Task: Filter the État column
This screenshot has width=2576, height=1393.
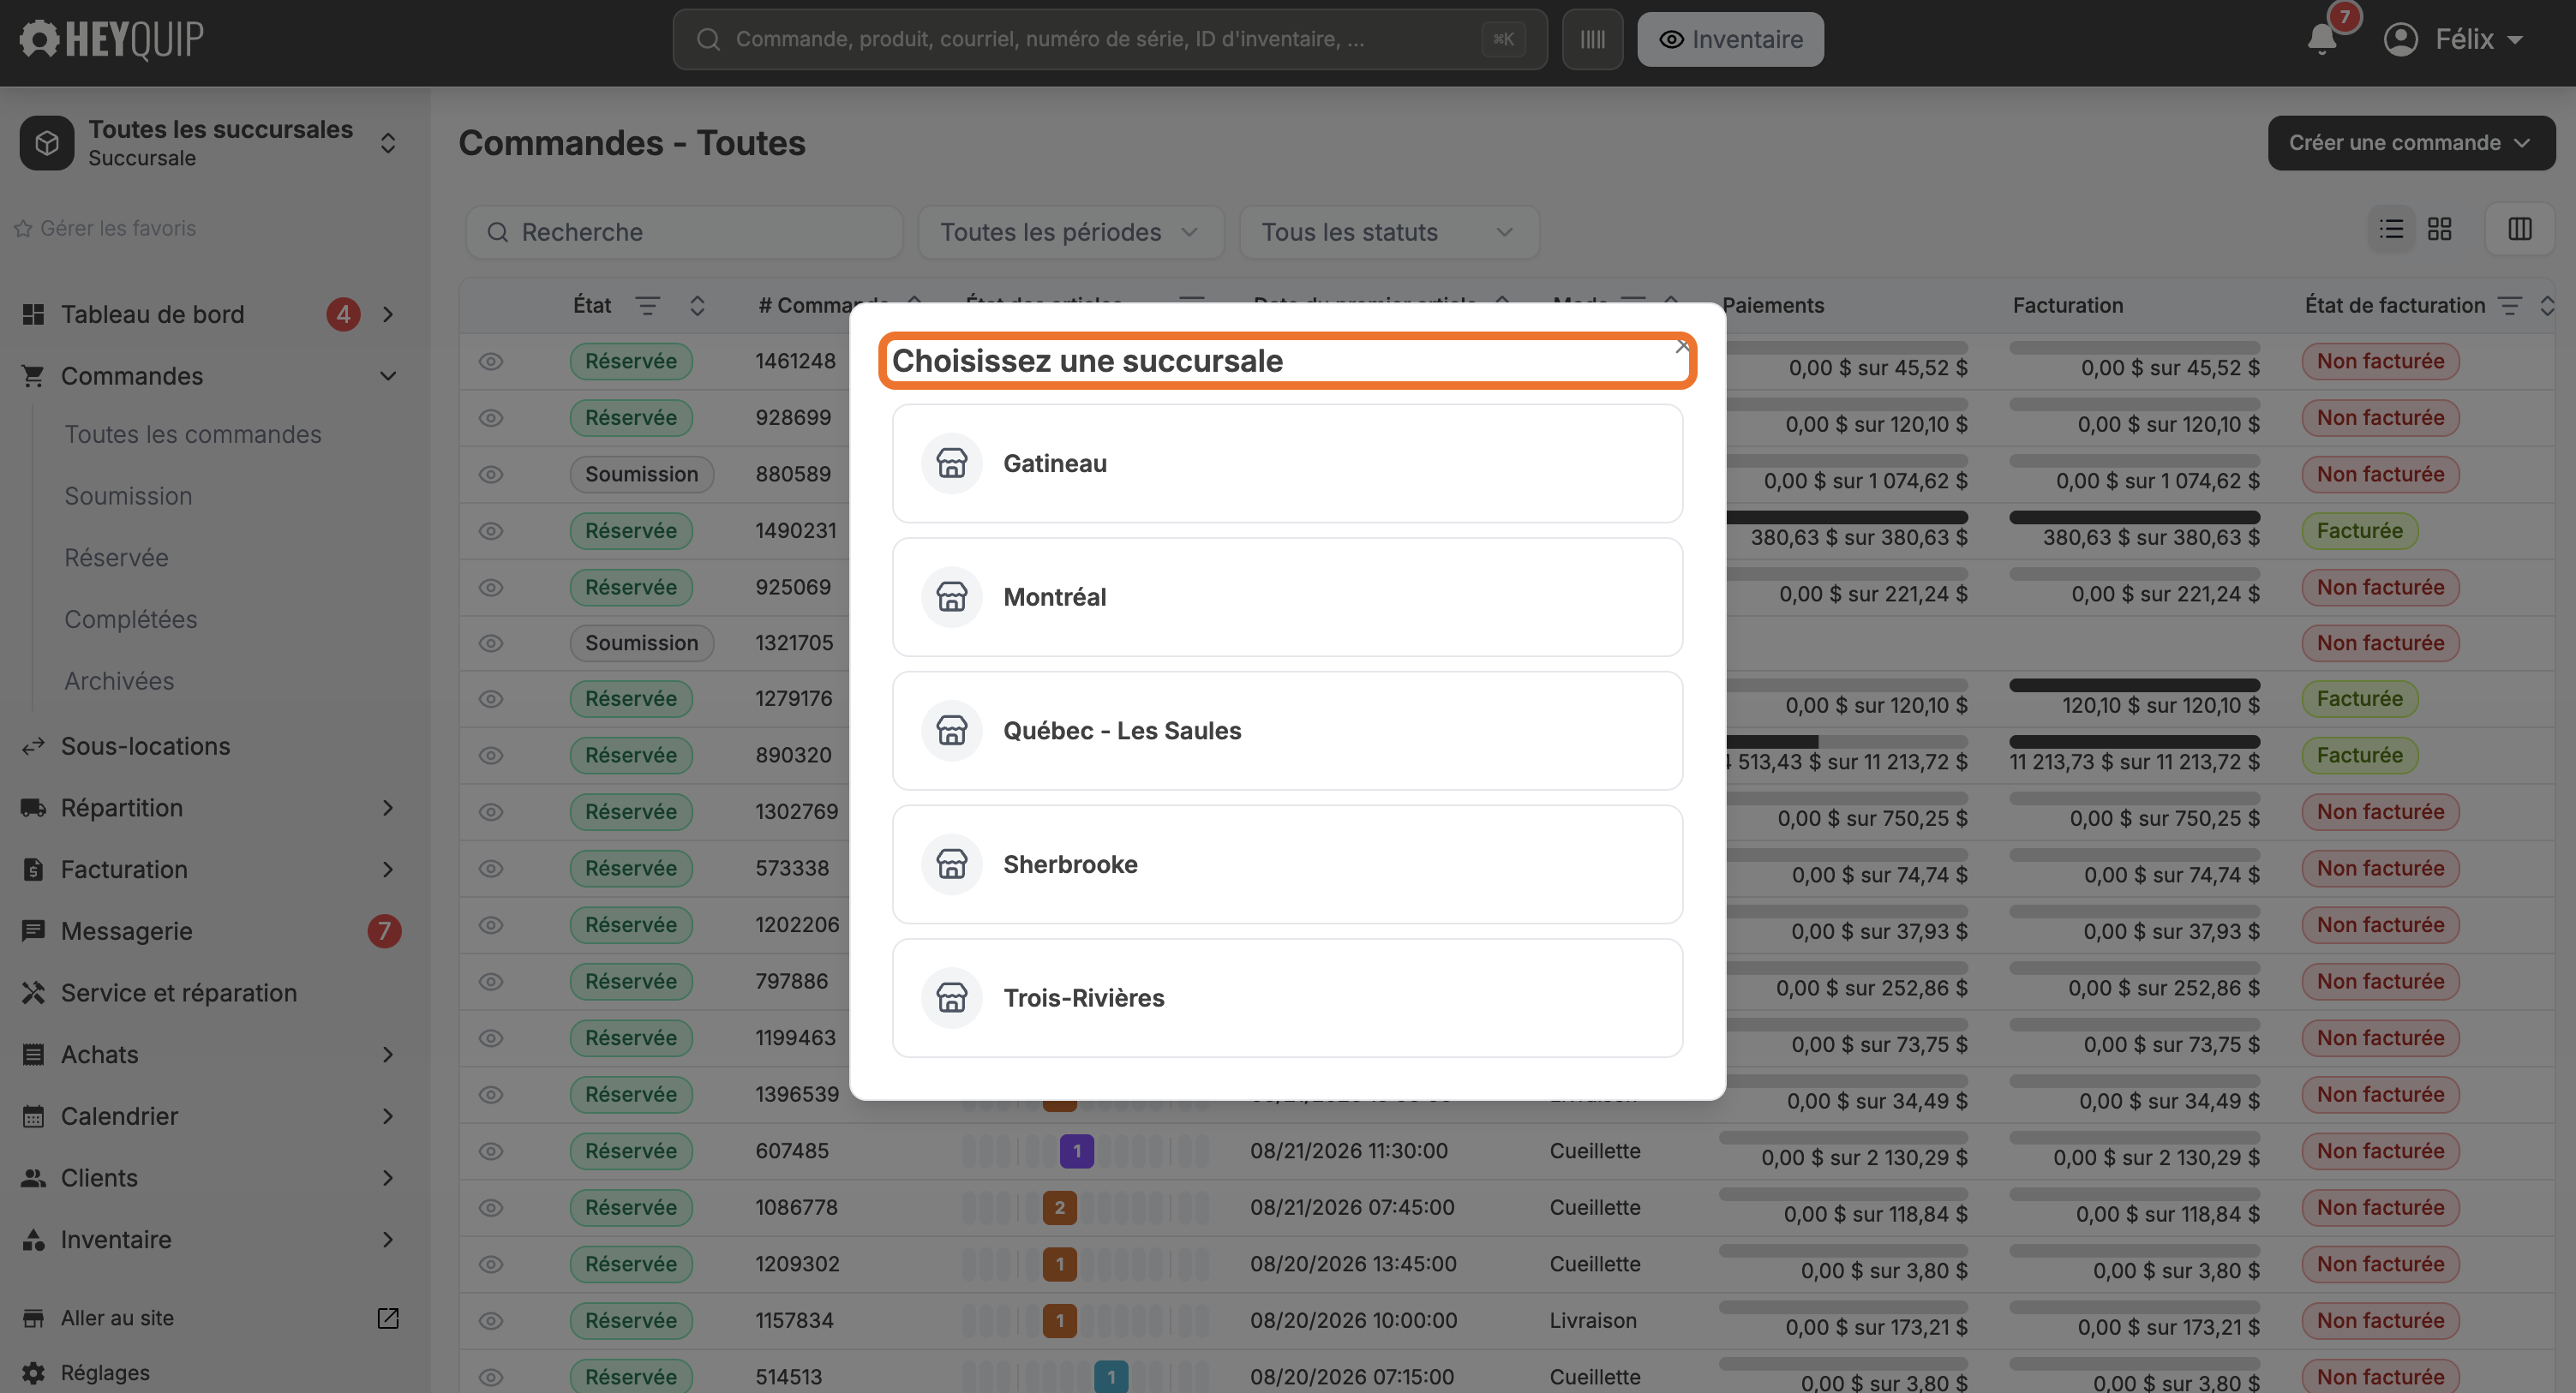Action: pos(648,306)
